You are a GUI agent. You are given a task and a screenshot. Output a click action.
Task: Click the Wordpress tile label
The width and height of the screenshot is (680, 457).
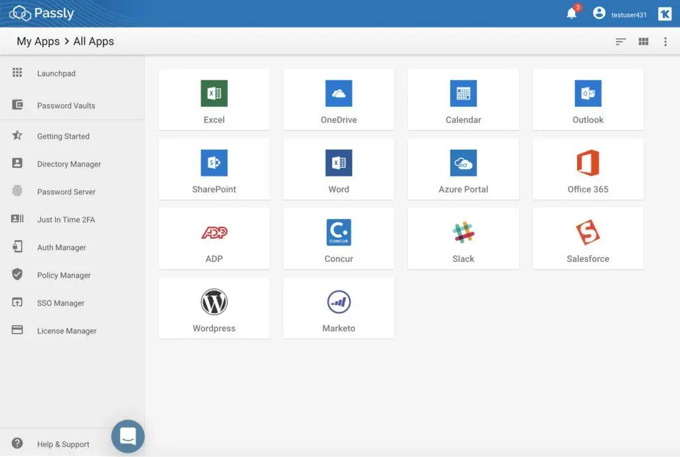point(214,328)
